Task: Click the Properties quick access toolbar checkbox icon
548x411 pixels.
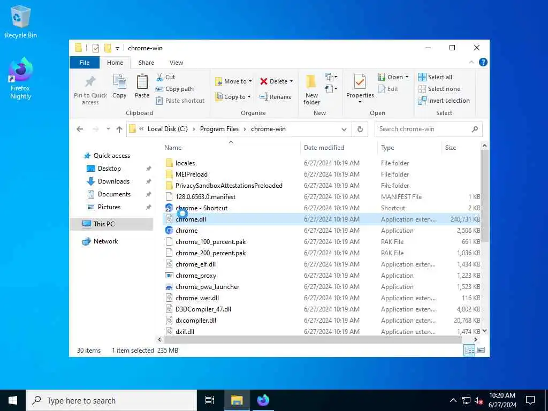Action: [96, 48]
